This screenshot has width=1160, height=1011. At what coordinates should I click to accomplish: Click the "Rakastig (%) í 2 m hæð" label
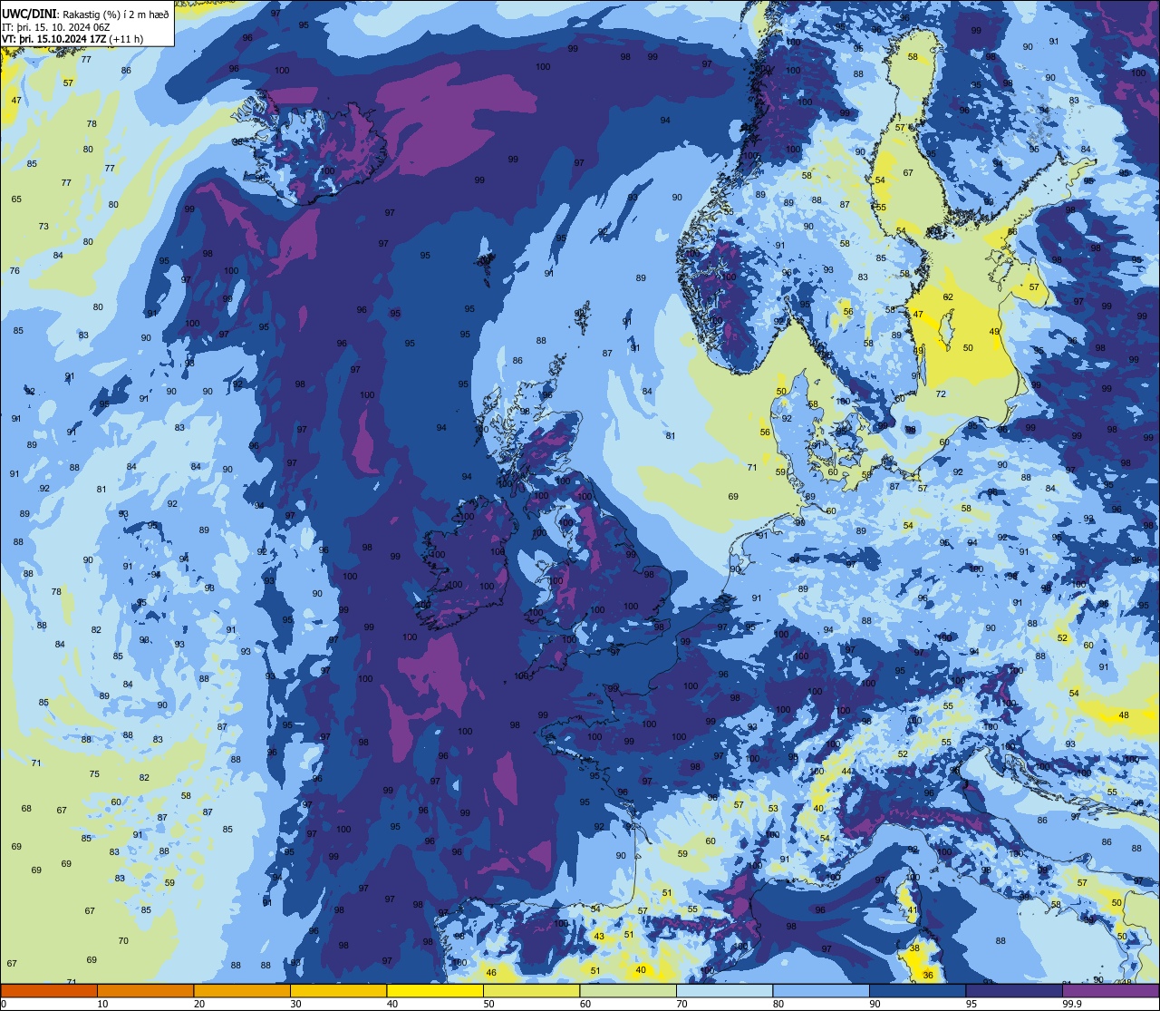[x=116, y=14]
